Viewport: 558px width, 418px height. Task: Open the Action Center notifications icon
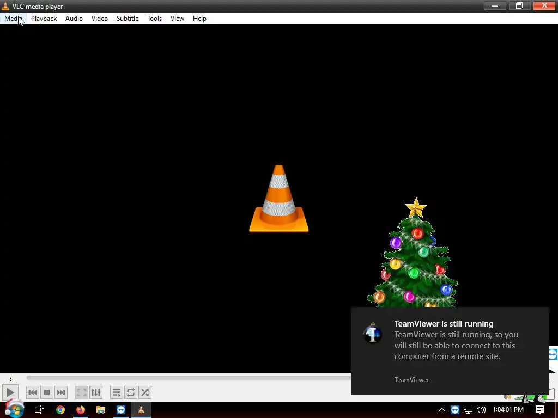(540, 410)
